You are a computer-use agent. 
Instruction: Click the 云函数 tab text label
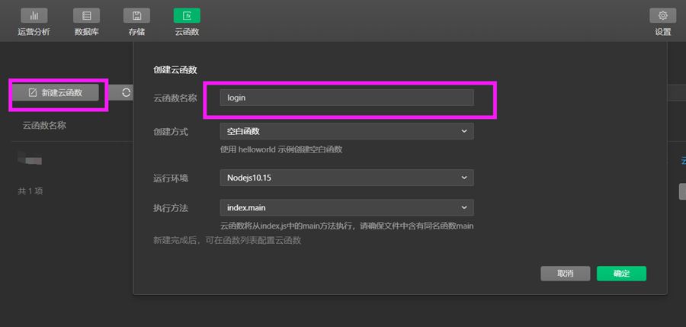tap(187, 32)
